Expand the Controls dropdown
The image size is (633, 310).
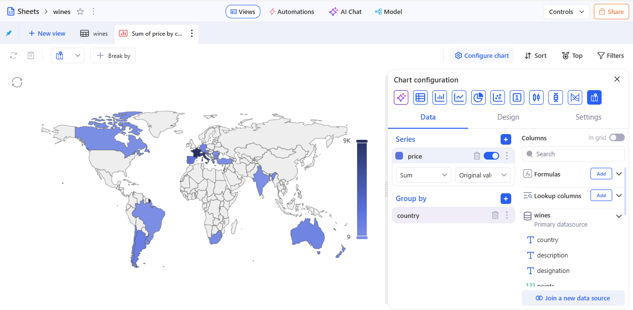coord(566,12)
